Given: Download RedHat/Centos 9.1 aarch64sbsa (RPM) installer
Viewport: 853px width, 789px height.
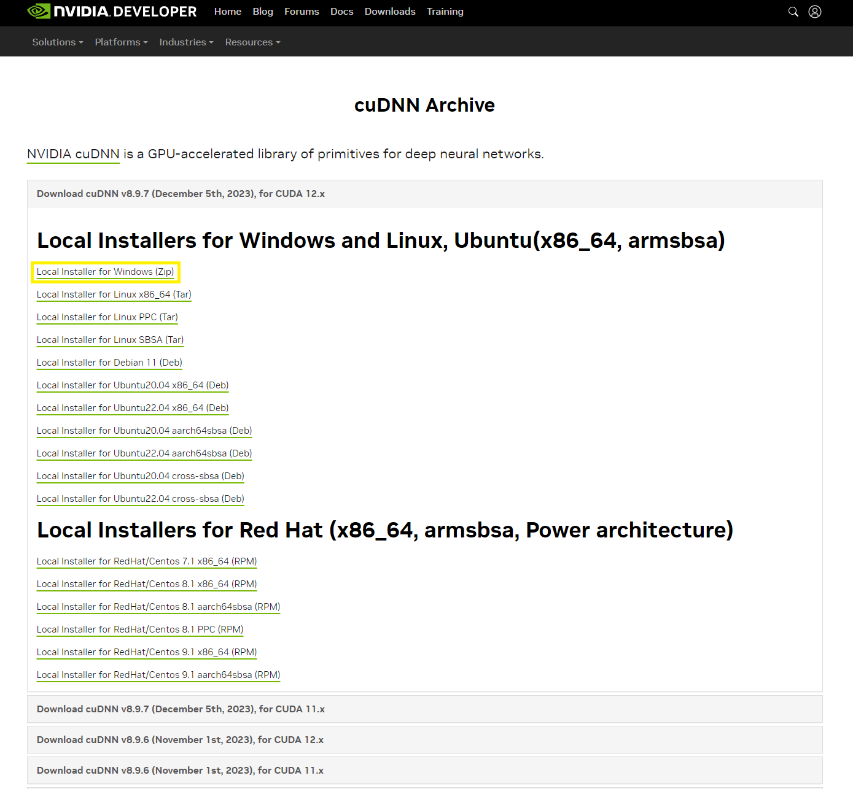Looking at the screenshot, I should point(158,675).
